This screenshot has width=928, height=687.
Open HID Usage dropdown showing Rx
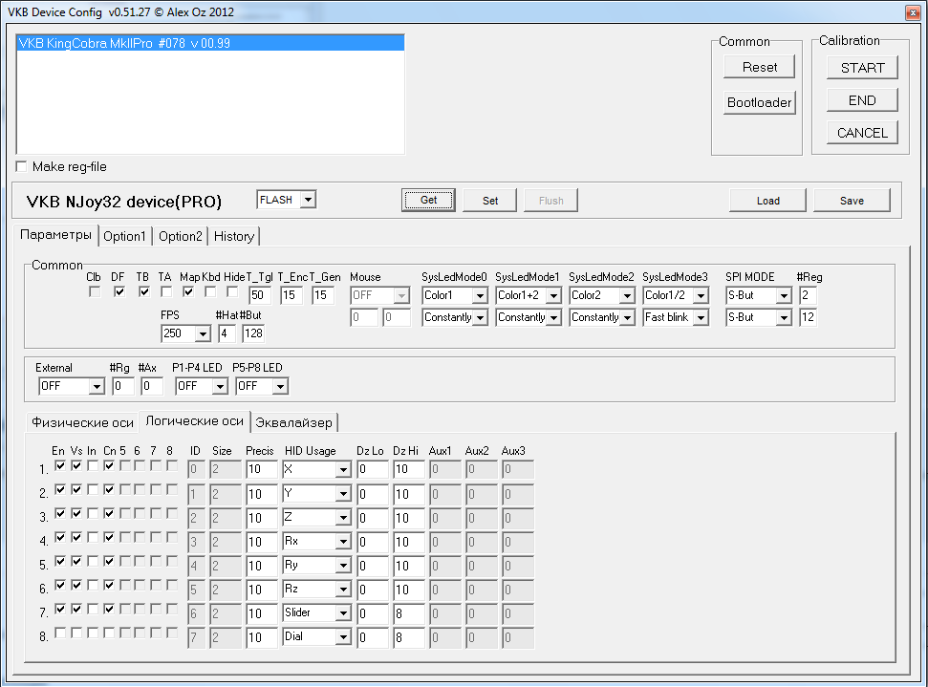point(343,542)
